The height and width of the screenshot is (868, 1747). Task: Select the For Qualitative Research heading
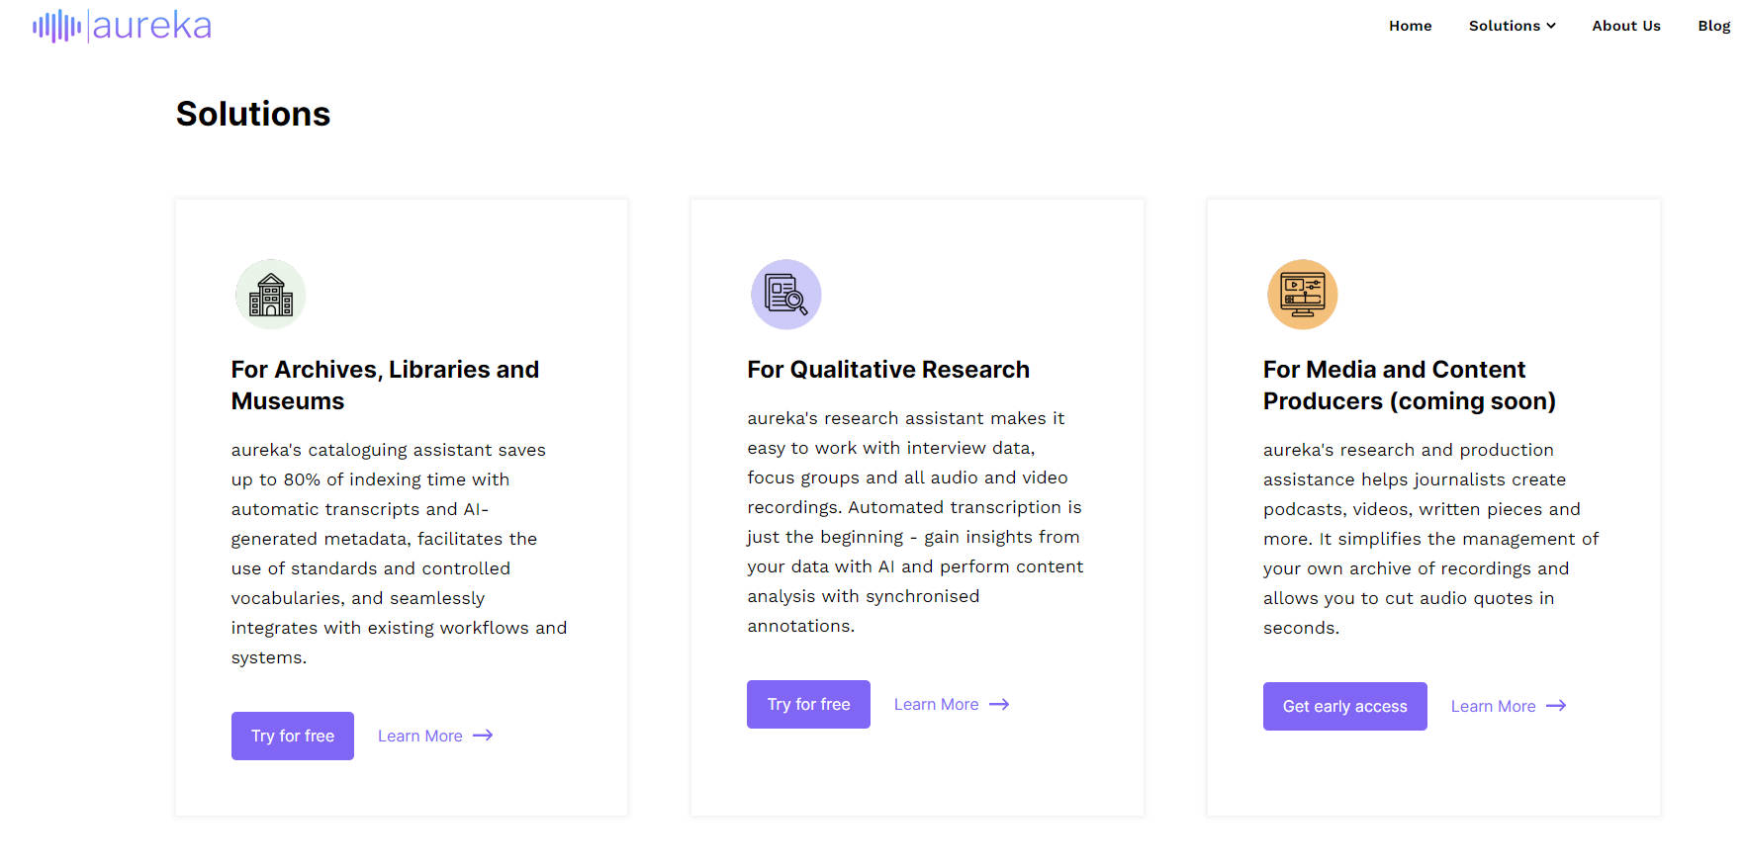tap(887, 370)
